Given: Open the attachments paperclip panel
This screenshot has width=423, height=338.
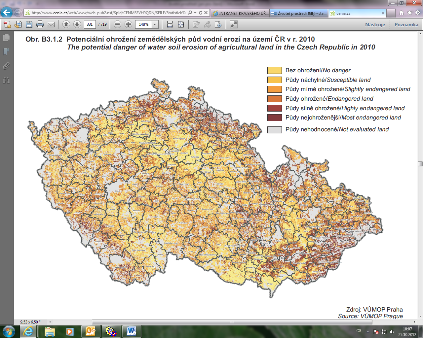Looking at the screenshot, I should tap(6, 66).
